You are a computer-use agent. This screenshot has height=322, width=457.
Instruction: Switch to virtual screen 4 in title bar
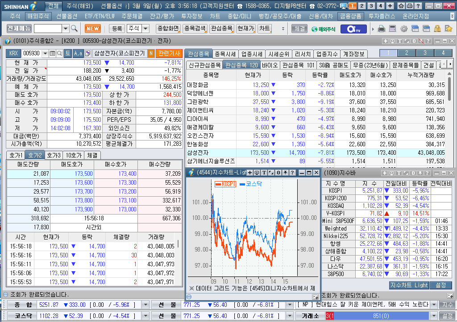click(380, 5)
